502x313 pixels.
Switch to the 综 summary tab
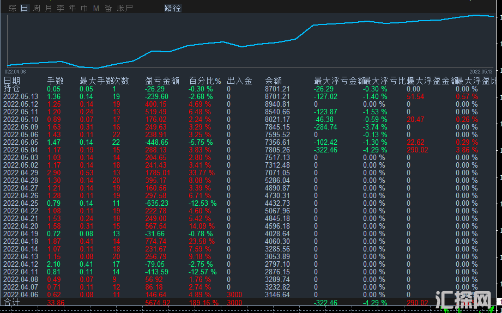[x=13, y=8]
